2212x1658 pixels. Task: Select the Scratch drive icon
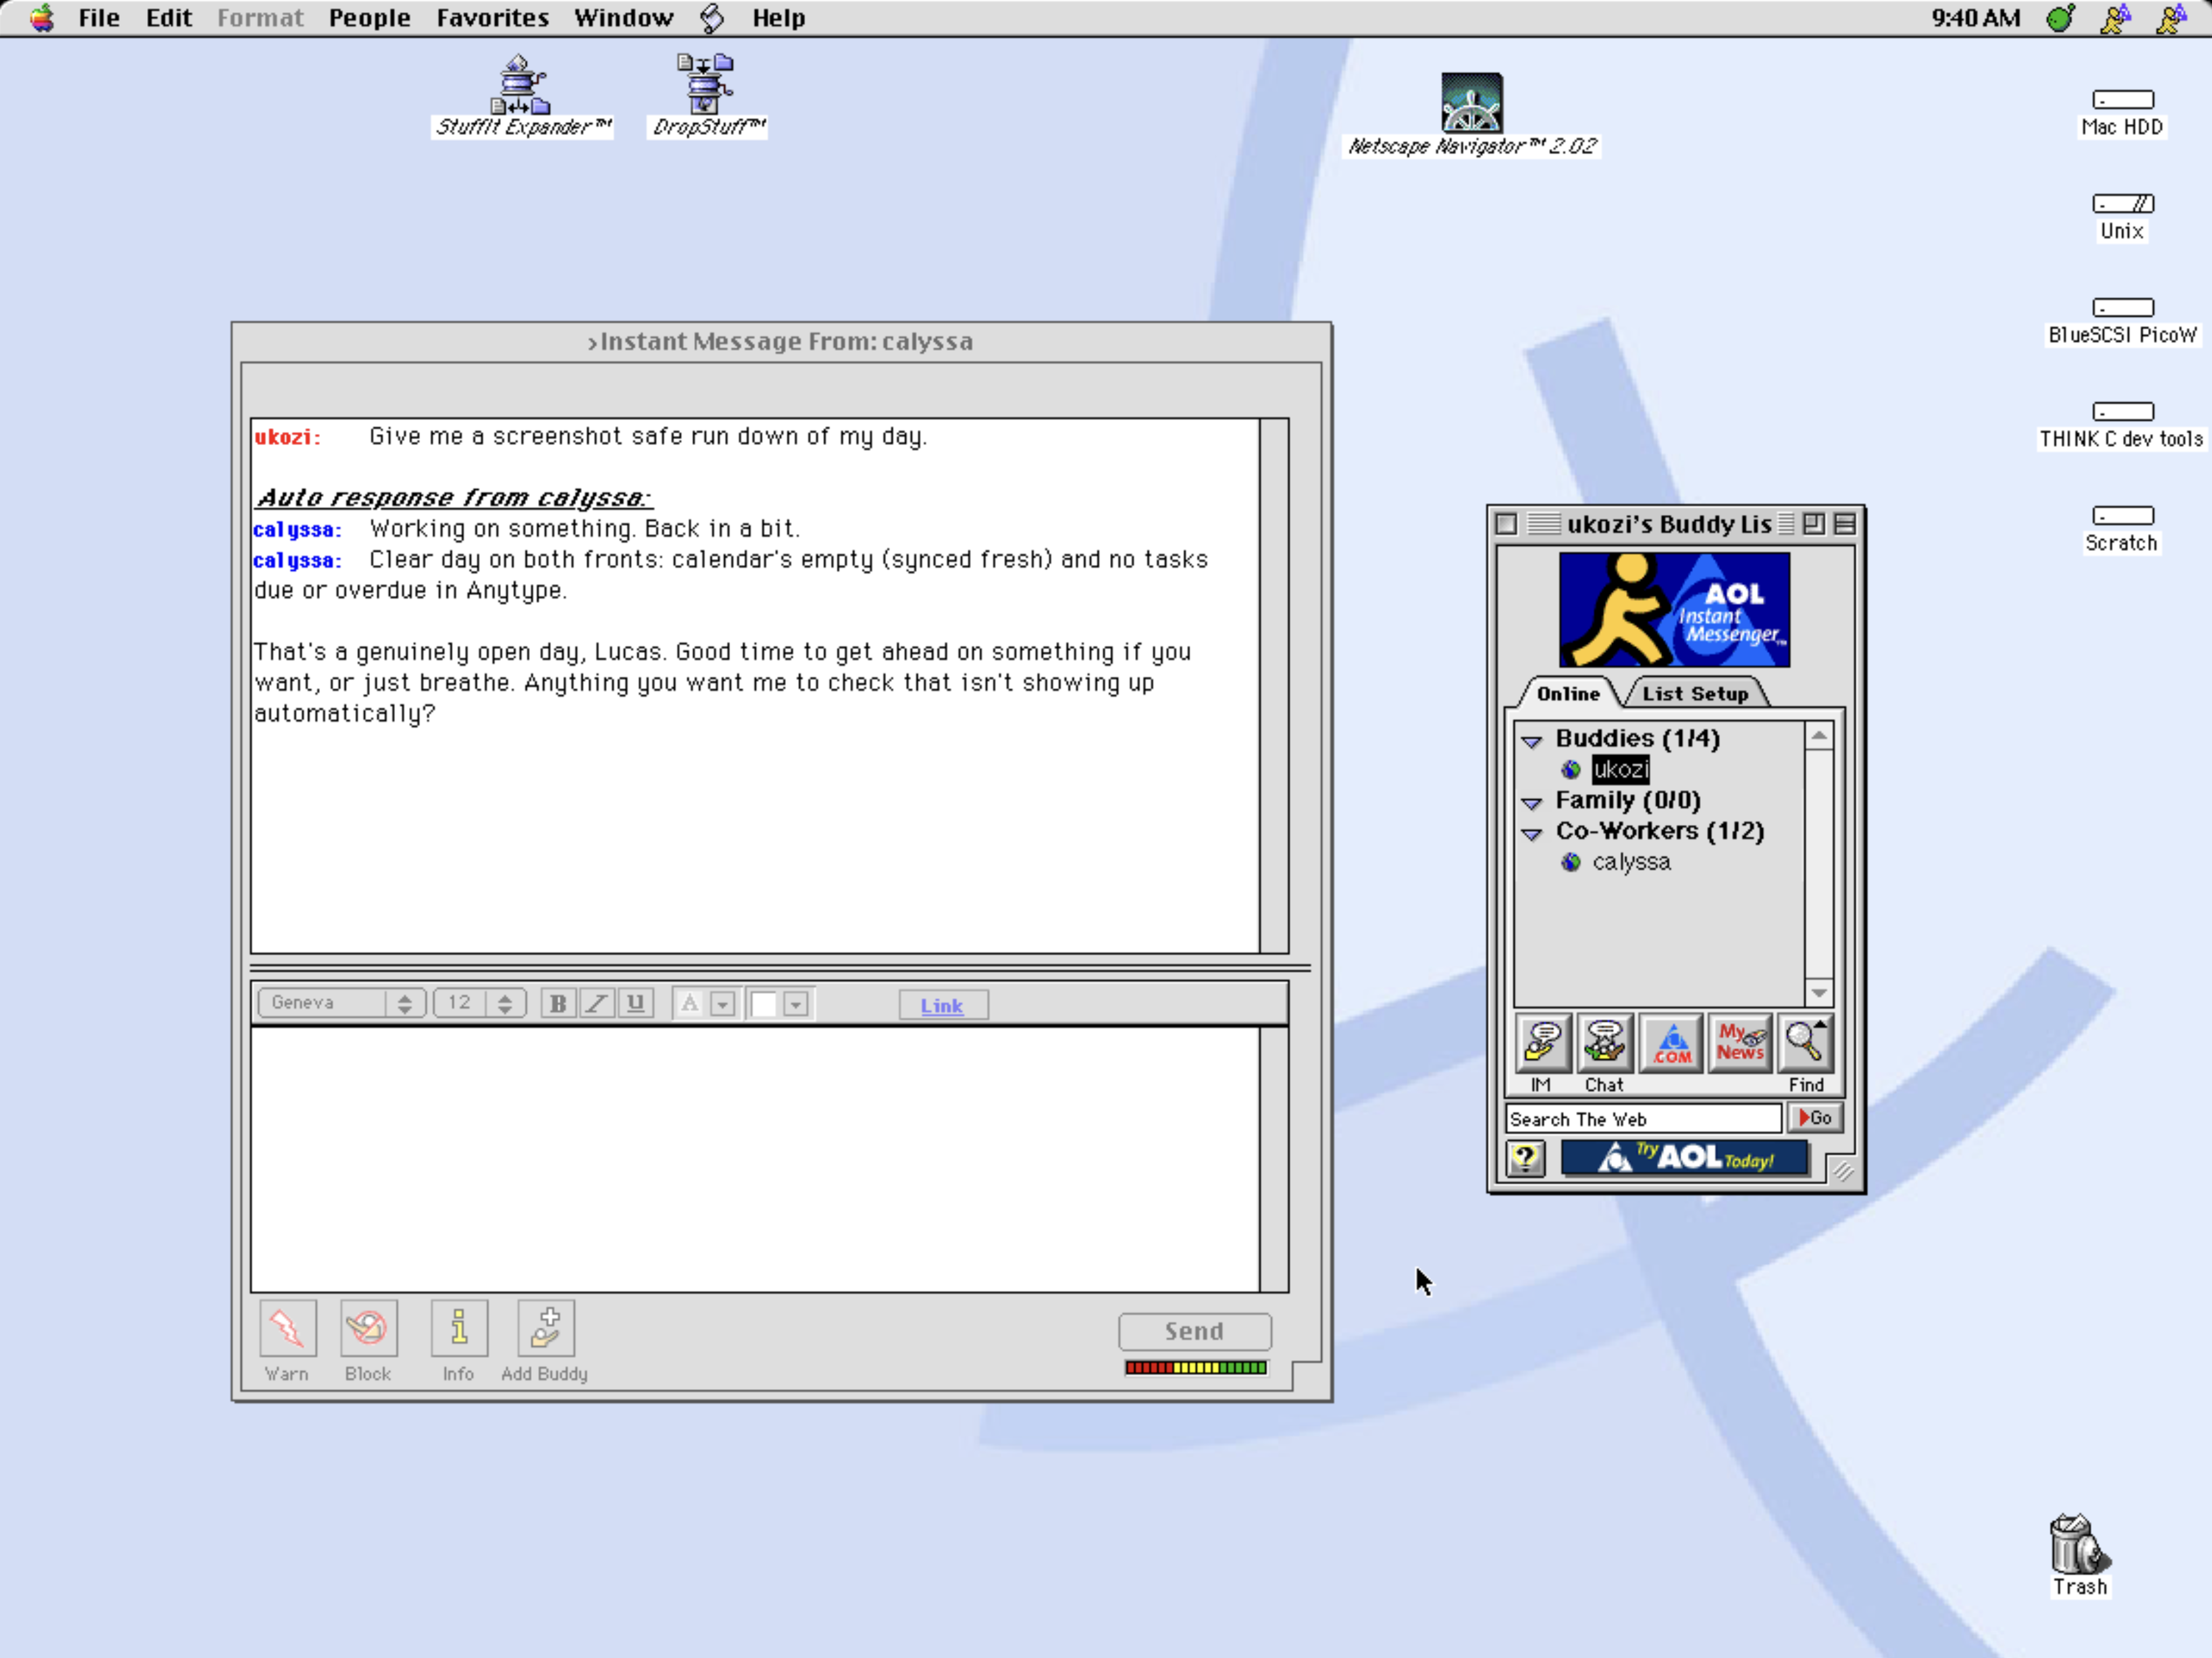pos(2123,515)
